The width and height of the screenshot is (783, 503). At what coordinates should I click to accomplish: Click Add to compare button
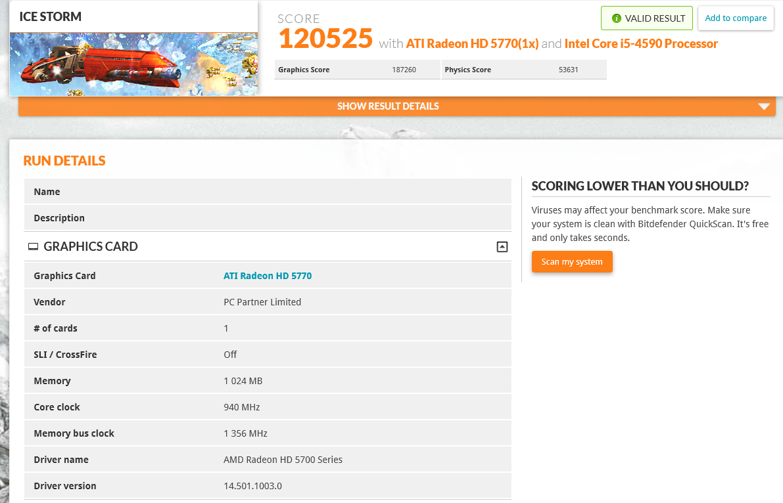(736, 18)
